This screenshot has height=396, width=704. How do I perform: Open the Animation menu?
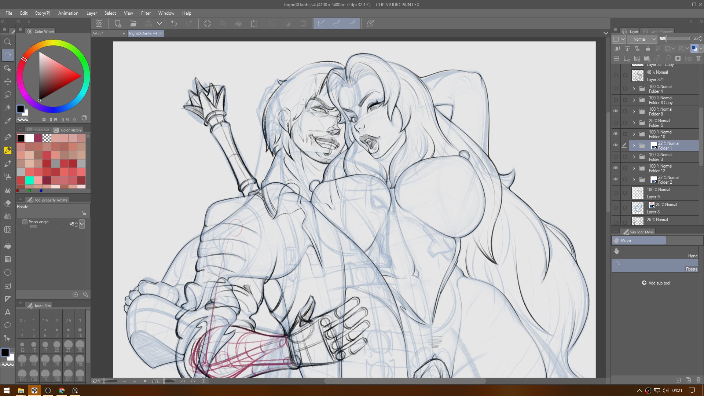[x=68, y=13]
